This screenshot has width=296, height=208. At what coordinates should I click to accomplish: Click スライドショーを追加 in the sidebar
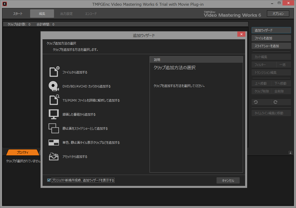tap(271, 46)
